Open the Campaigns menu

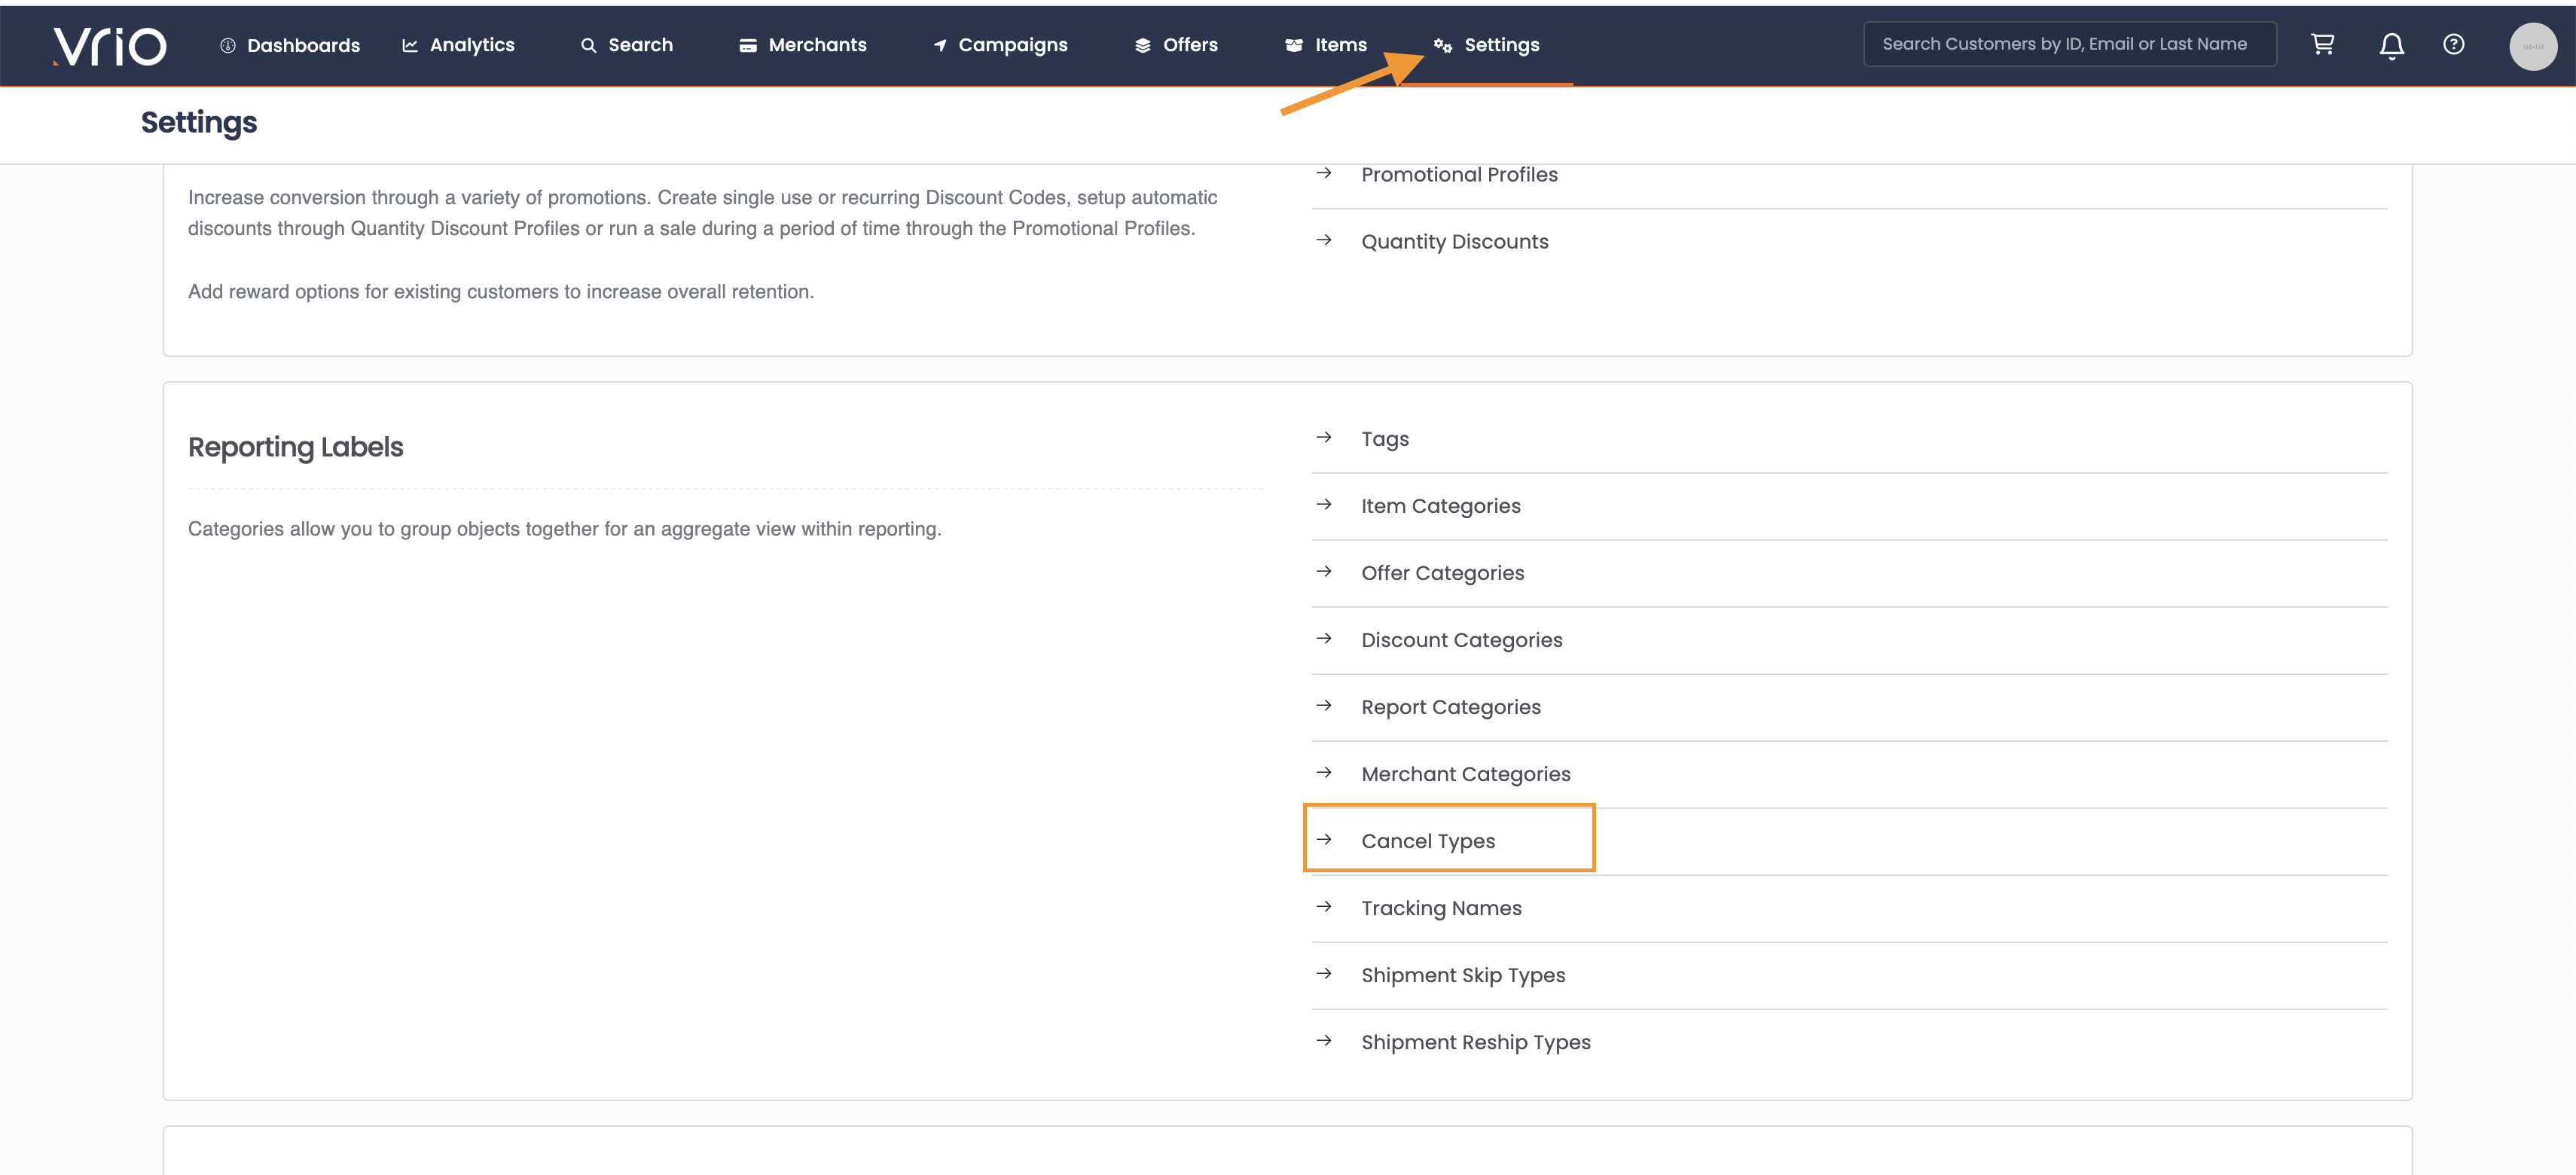(x=1000, y=45)
